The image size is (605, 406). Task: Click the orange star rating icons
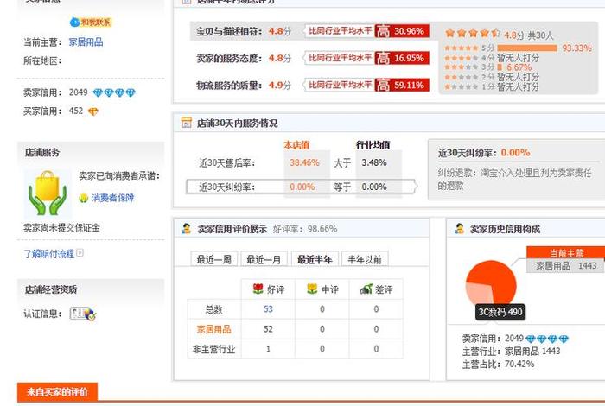(472, 33)
